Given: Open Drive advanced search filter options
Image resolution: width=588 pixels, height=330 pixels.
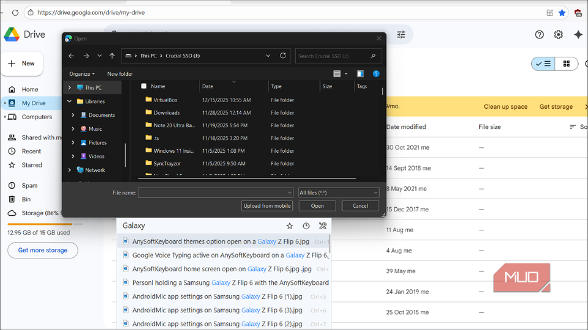Looking at the screenshot, I should (401, 34).
